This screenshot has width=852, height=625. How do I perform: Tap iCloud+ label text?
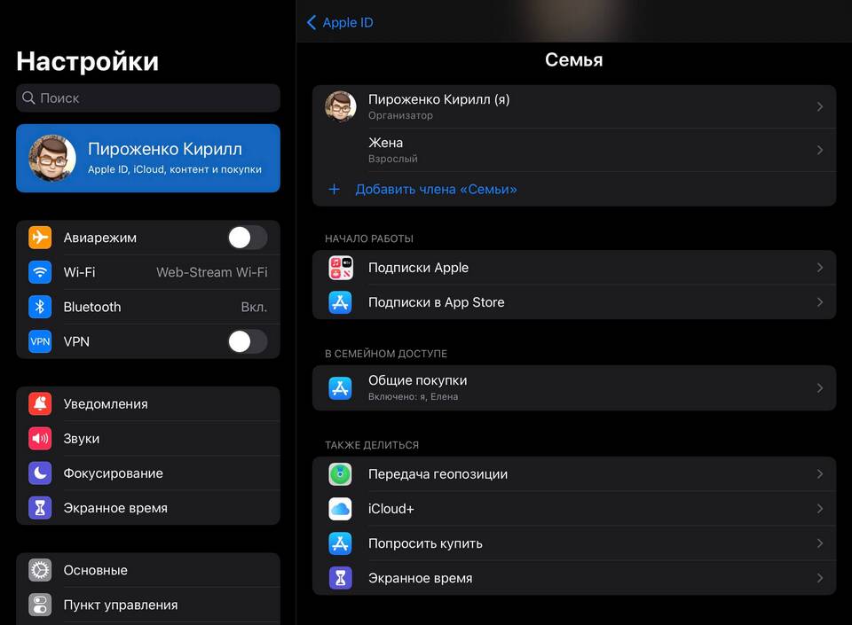391,509
